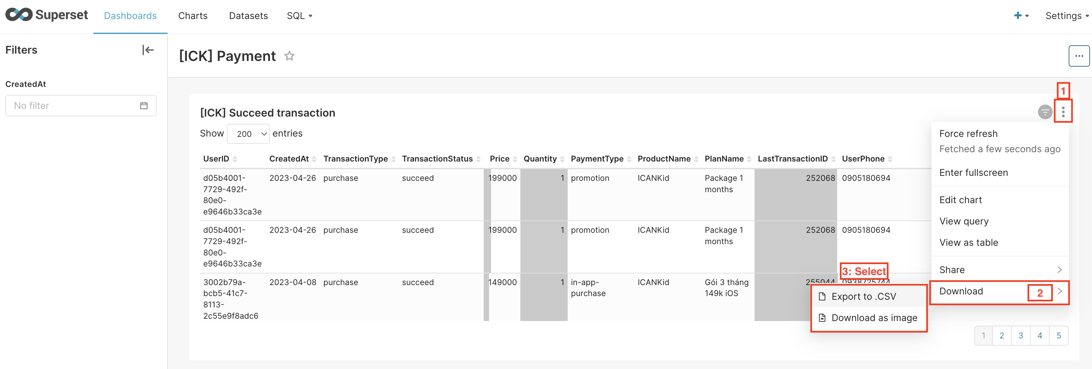
Task: Open the dashboard ellipsis actions menu
Action: pyautogui.click(x=1079, y=56)
